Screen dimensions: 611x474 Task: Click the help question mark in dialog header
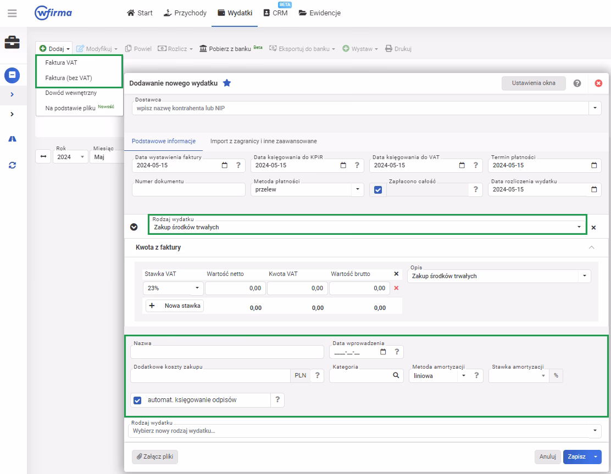coord(577,83)
